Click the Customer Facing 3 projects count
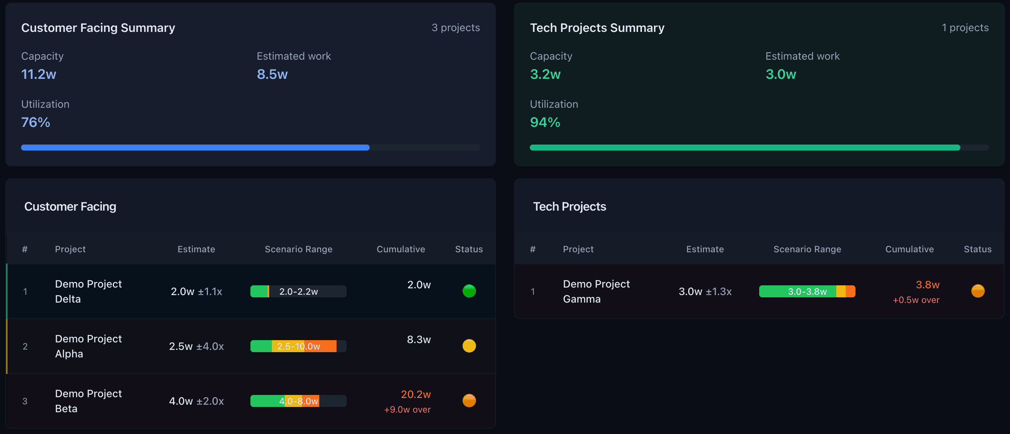Viewport: 1010px width, 434px height. 456,28
